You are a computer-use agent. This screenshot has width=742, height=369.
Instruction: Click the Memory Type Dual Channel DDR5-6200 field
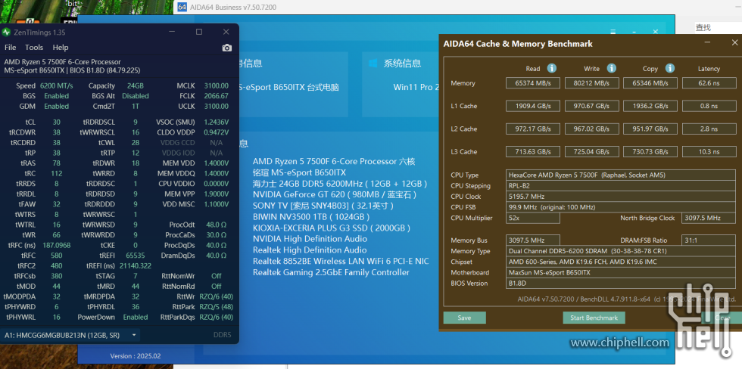(621, 251)
